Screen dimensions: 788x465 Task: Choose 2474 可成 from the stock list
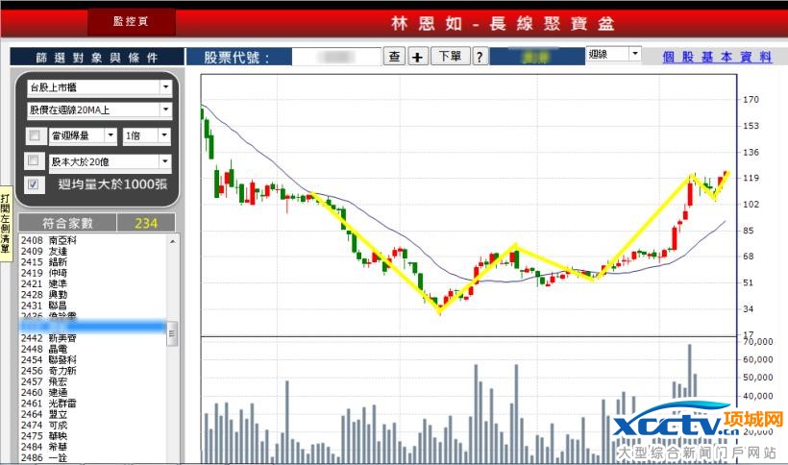(x=58, y=425)
